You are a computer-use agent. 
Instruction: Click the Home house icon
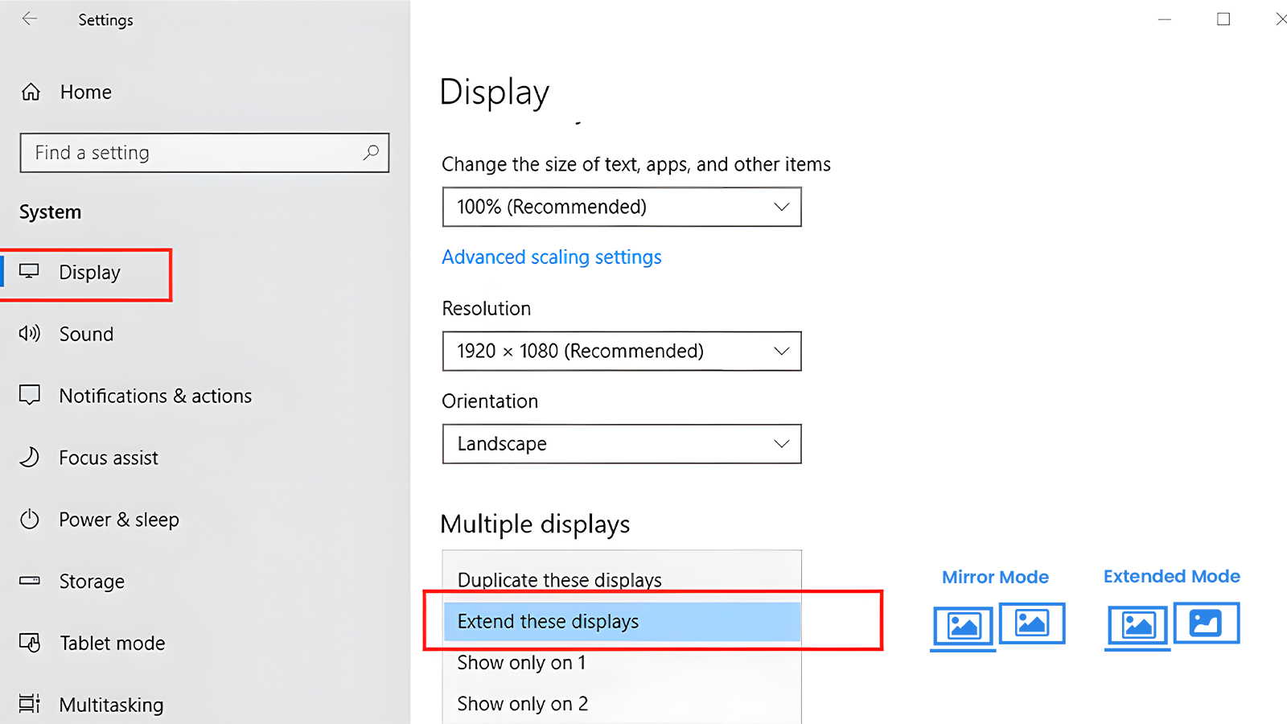pyautogui.click(x=30, y=92)
